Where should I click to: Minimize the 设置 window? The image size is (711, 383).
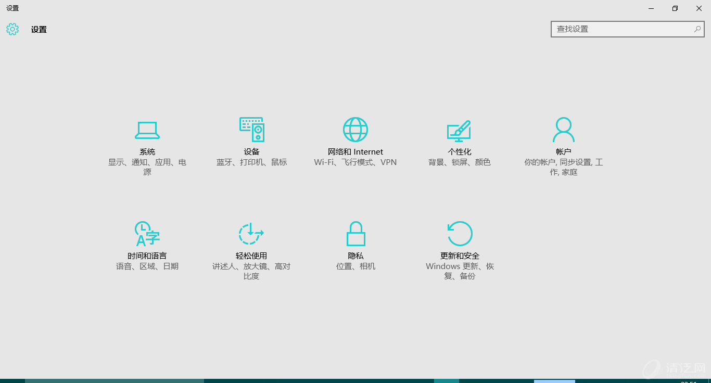click(651, 8)
